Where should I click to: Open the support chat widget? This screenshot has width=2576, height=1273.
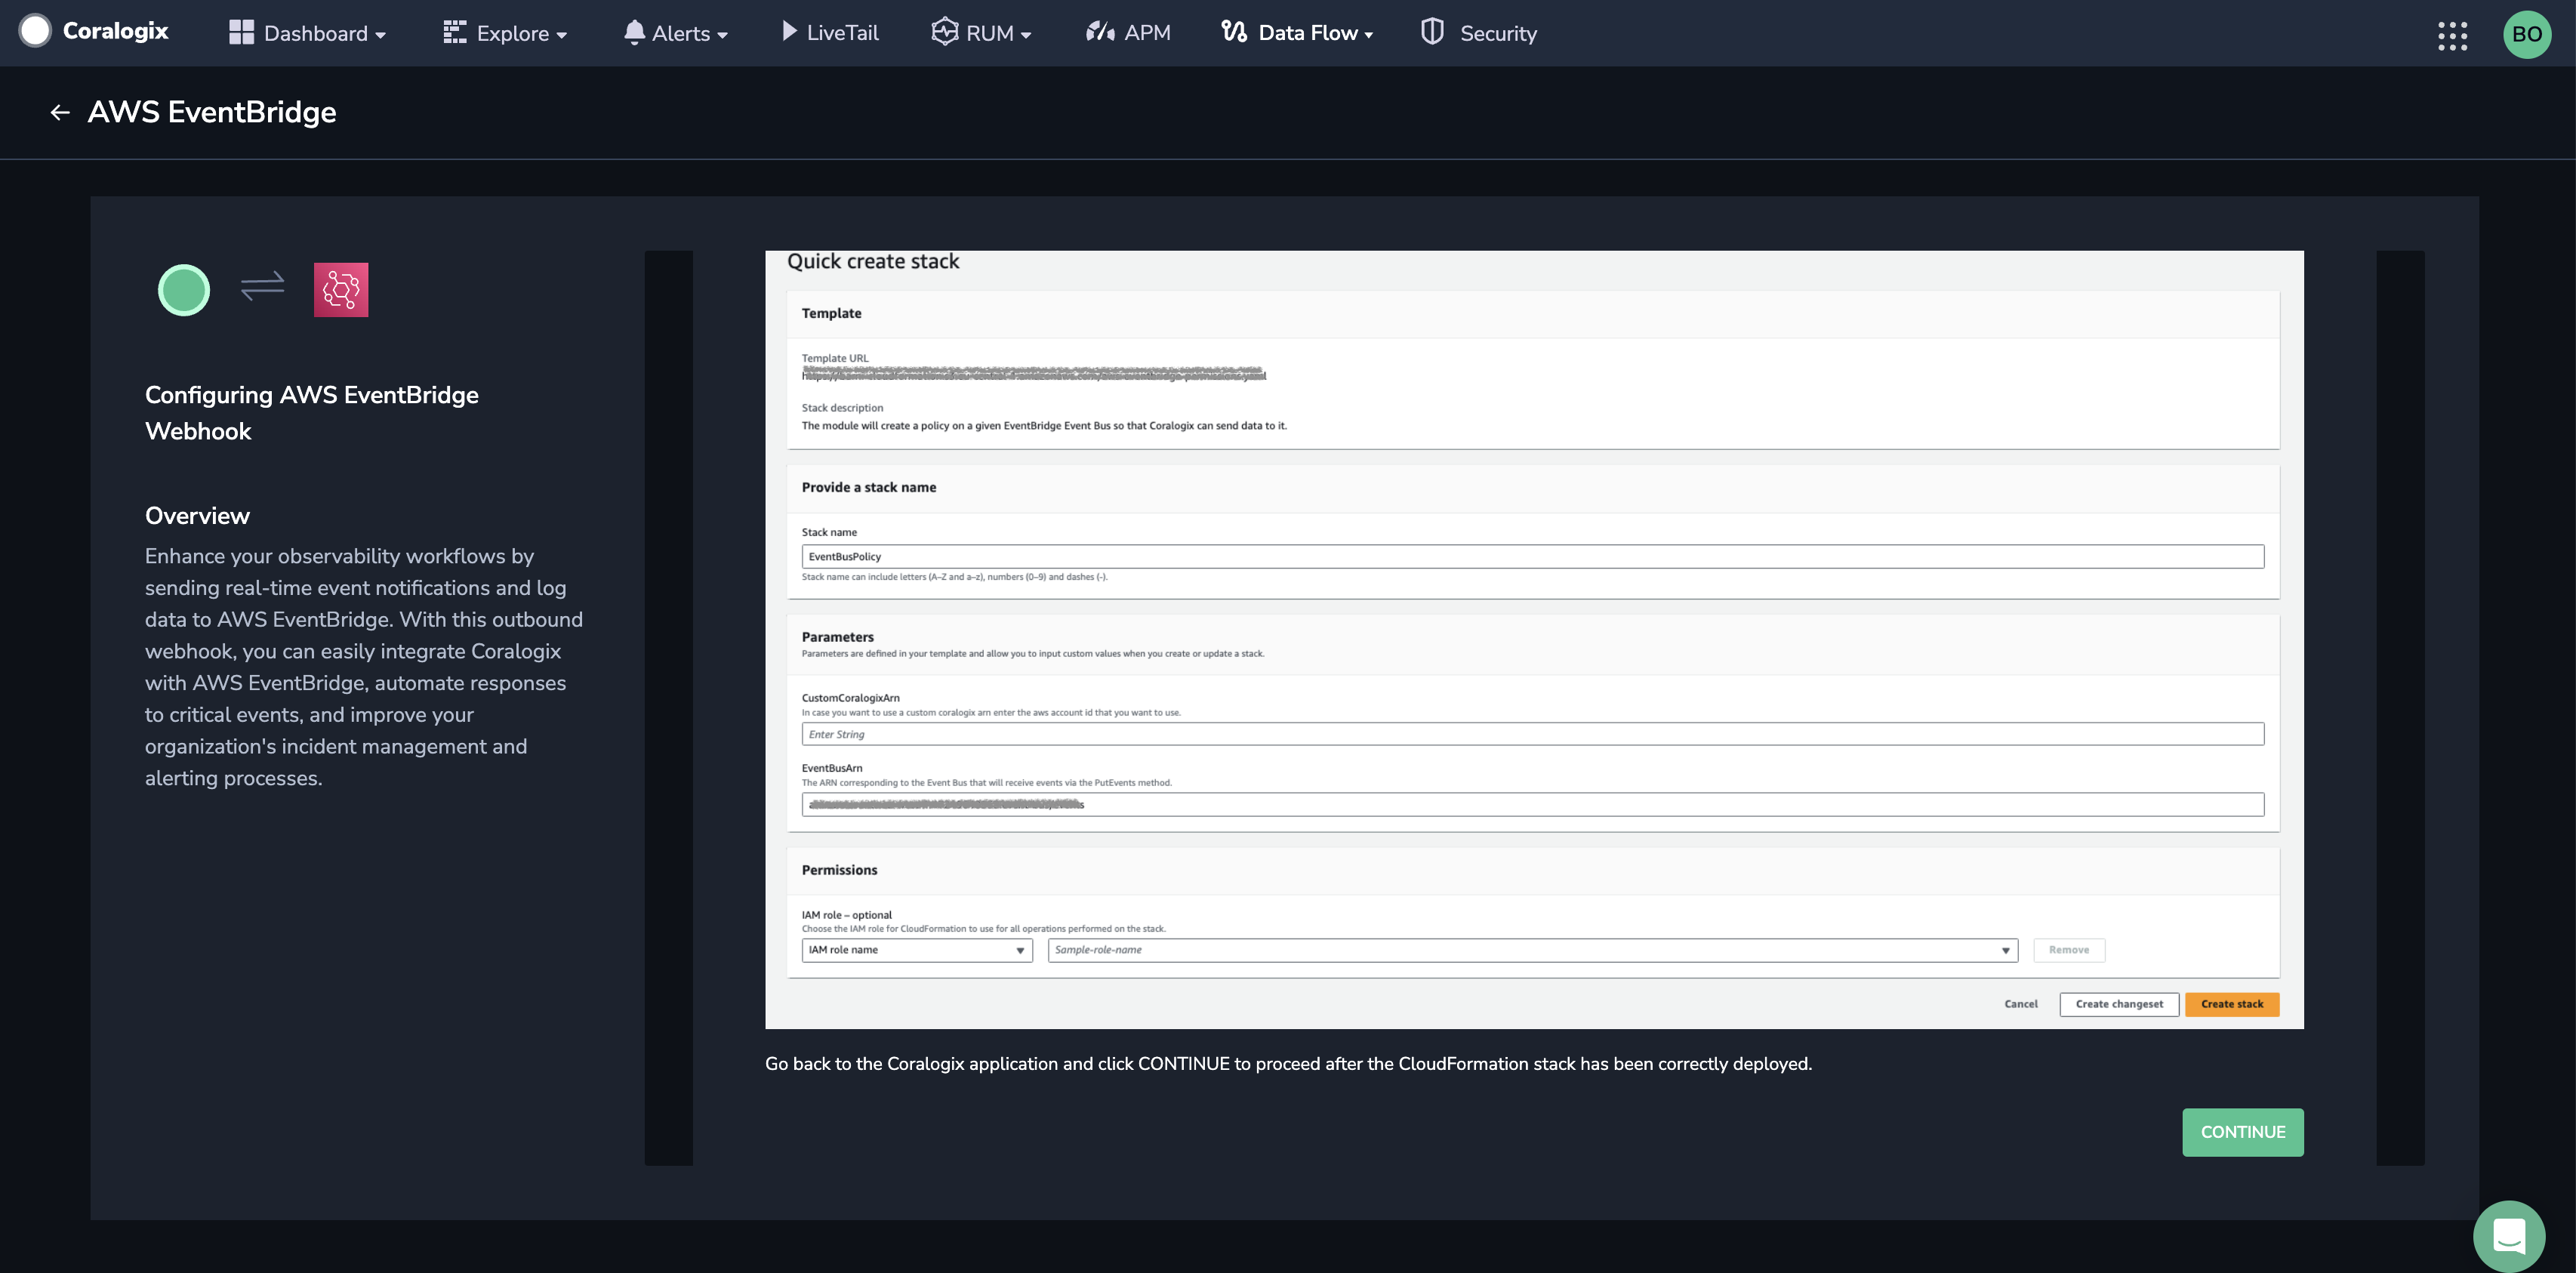pos(2509,1236)
